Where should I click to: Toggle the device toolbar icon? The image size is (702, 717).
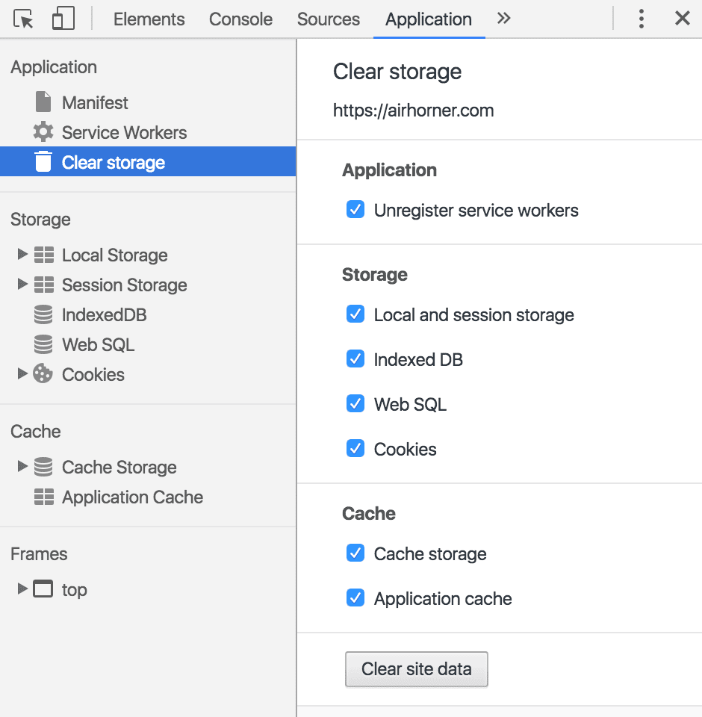pyautogui.click(x=63, y=19)
